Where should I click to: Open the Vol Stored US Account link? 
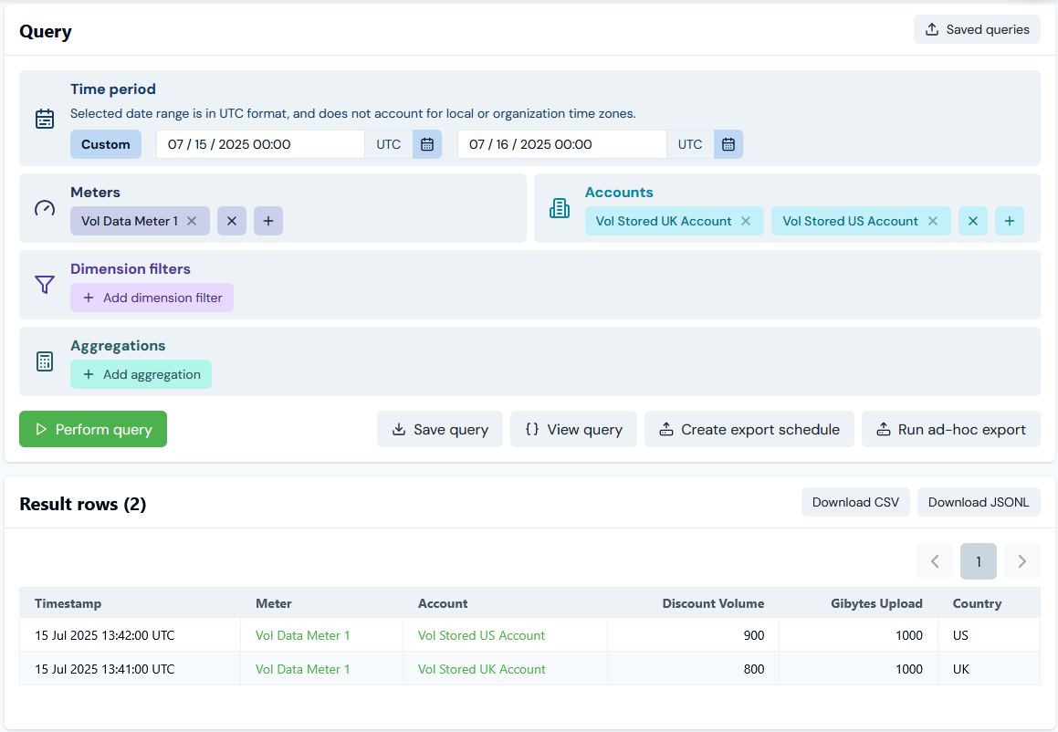[x=481, y=635]
